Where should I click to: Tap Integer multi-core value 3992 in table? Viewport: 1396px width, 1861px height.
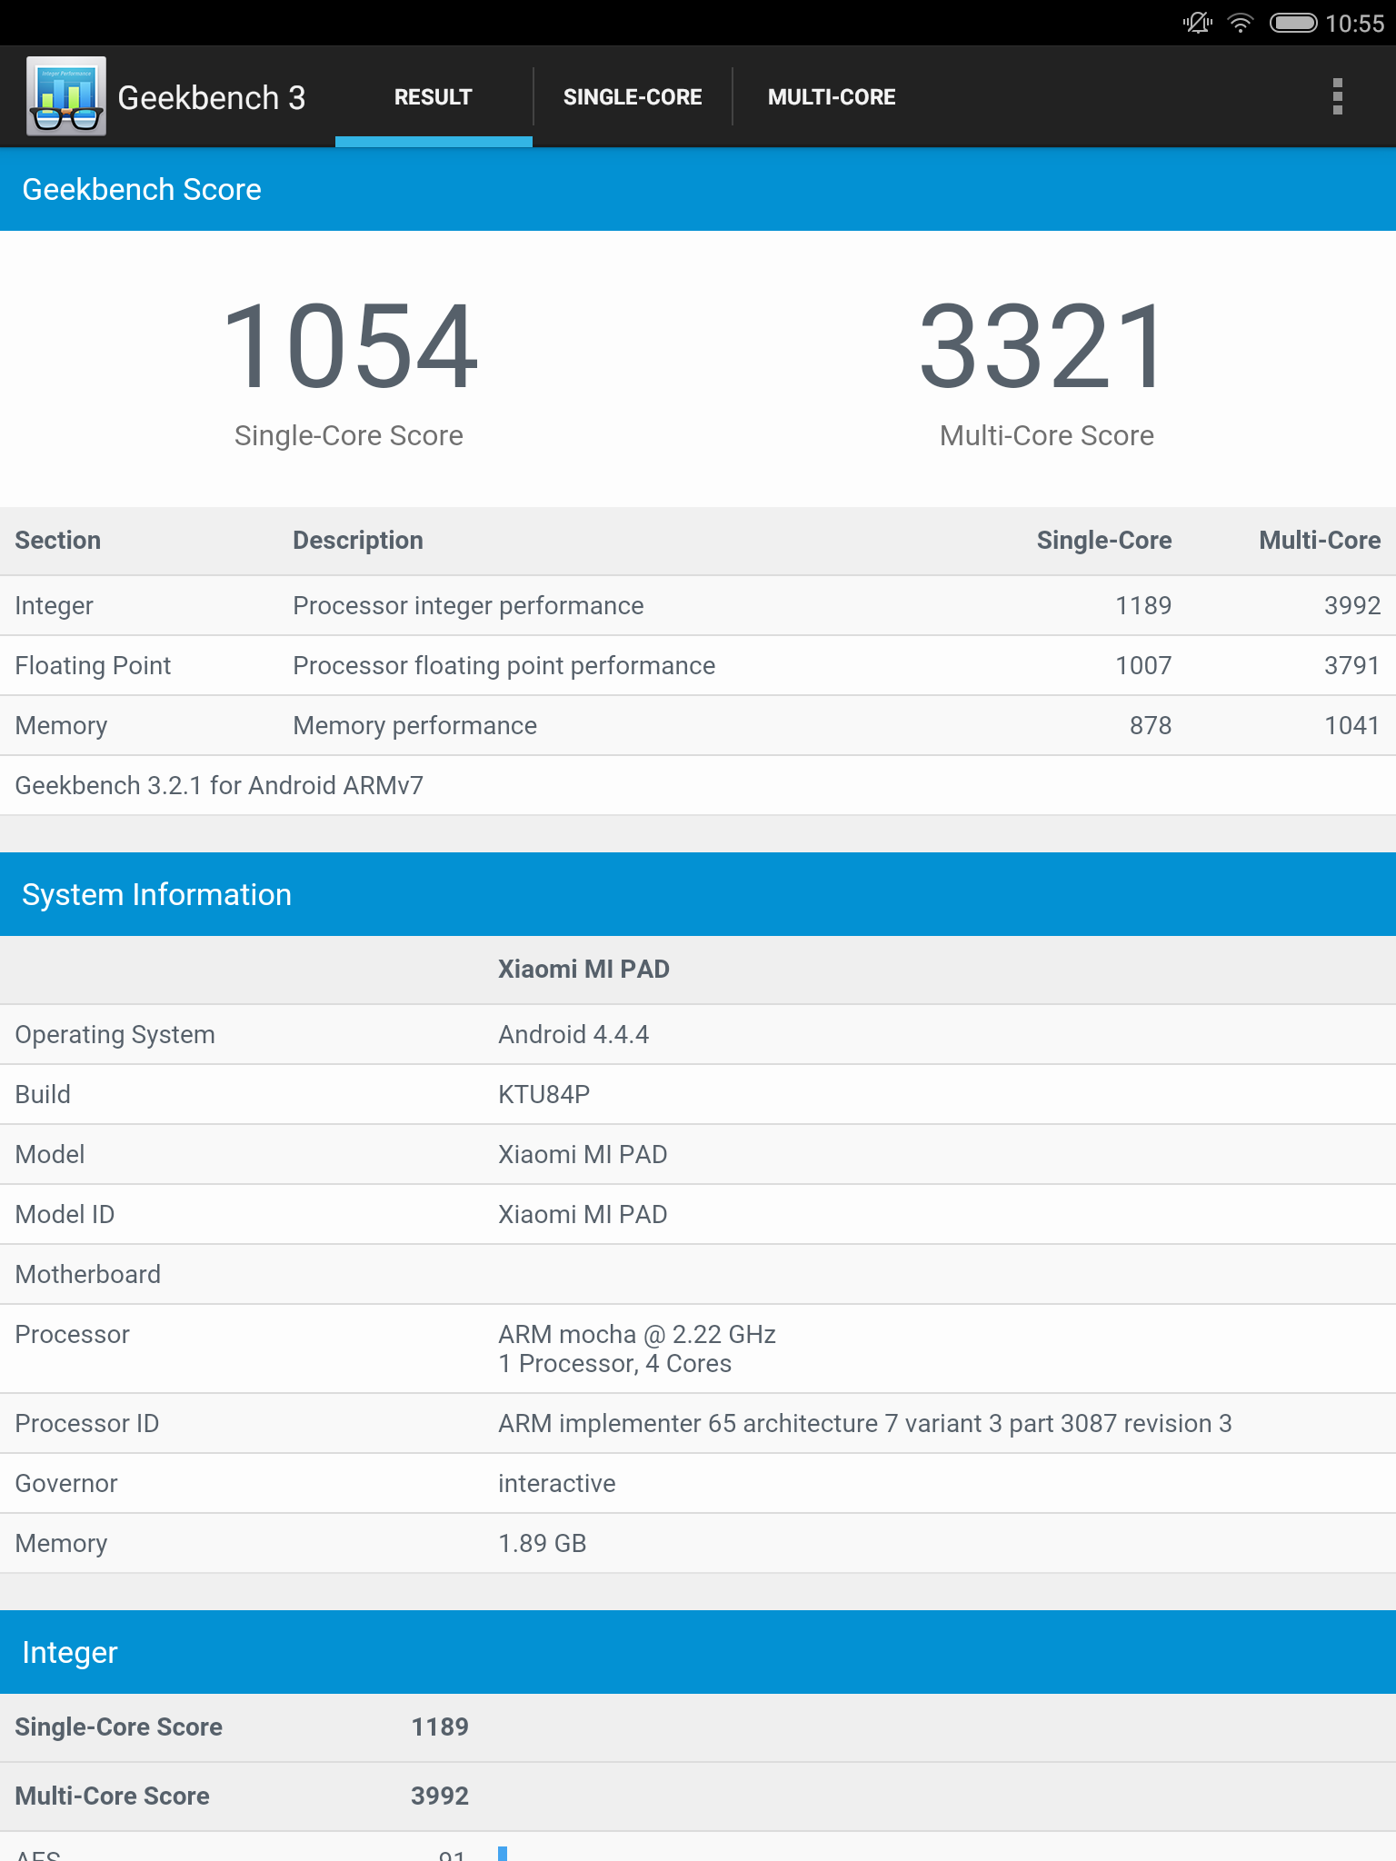[x=1352, y=605]
